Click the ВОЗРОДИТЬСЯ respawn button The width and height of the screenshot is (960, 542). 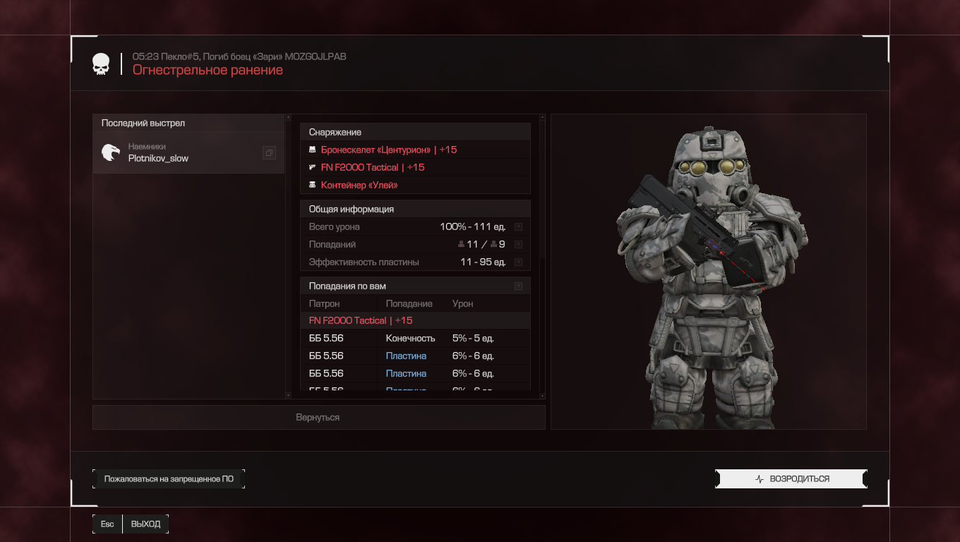[791, 478]
